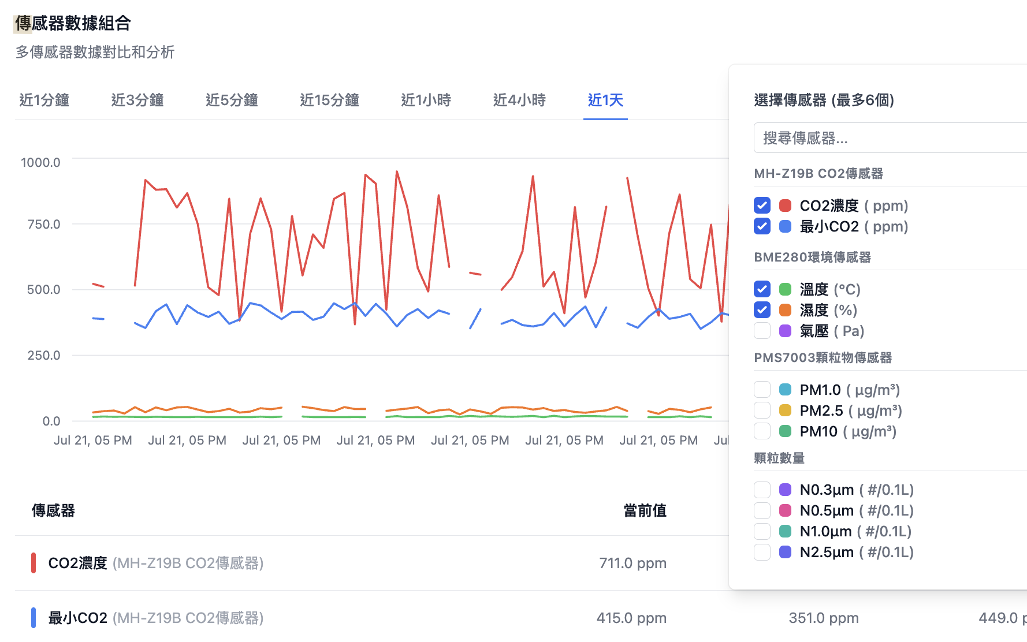This screenshot has height=642, width=1027.
Task: Enable the PM2.5 sensor checkbox
Action: (x=762, y=410)
